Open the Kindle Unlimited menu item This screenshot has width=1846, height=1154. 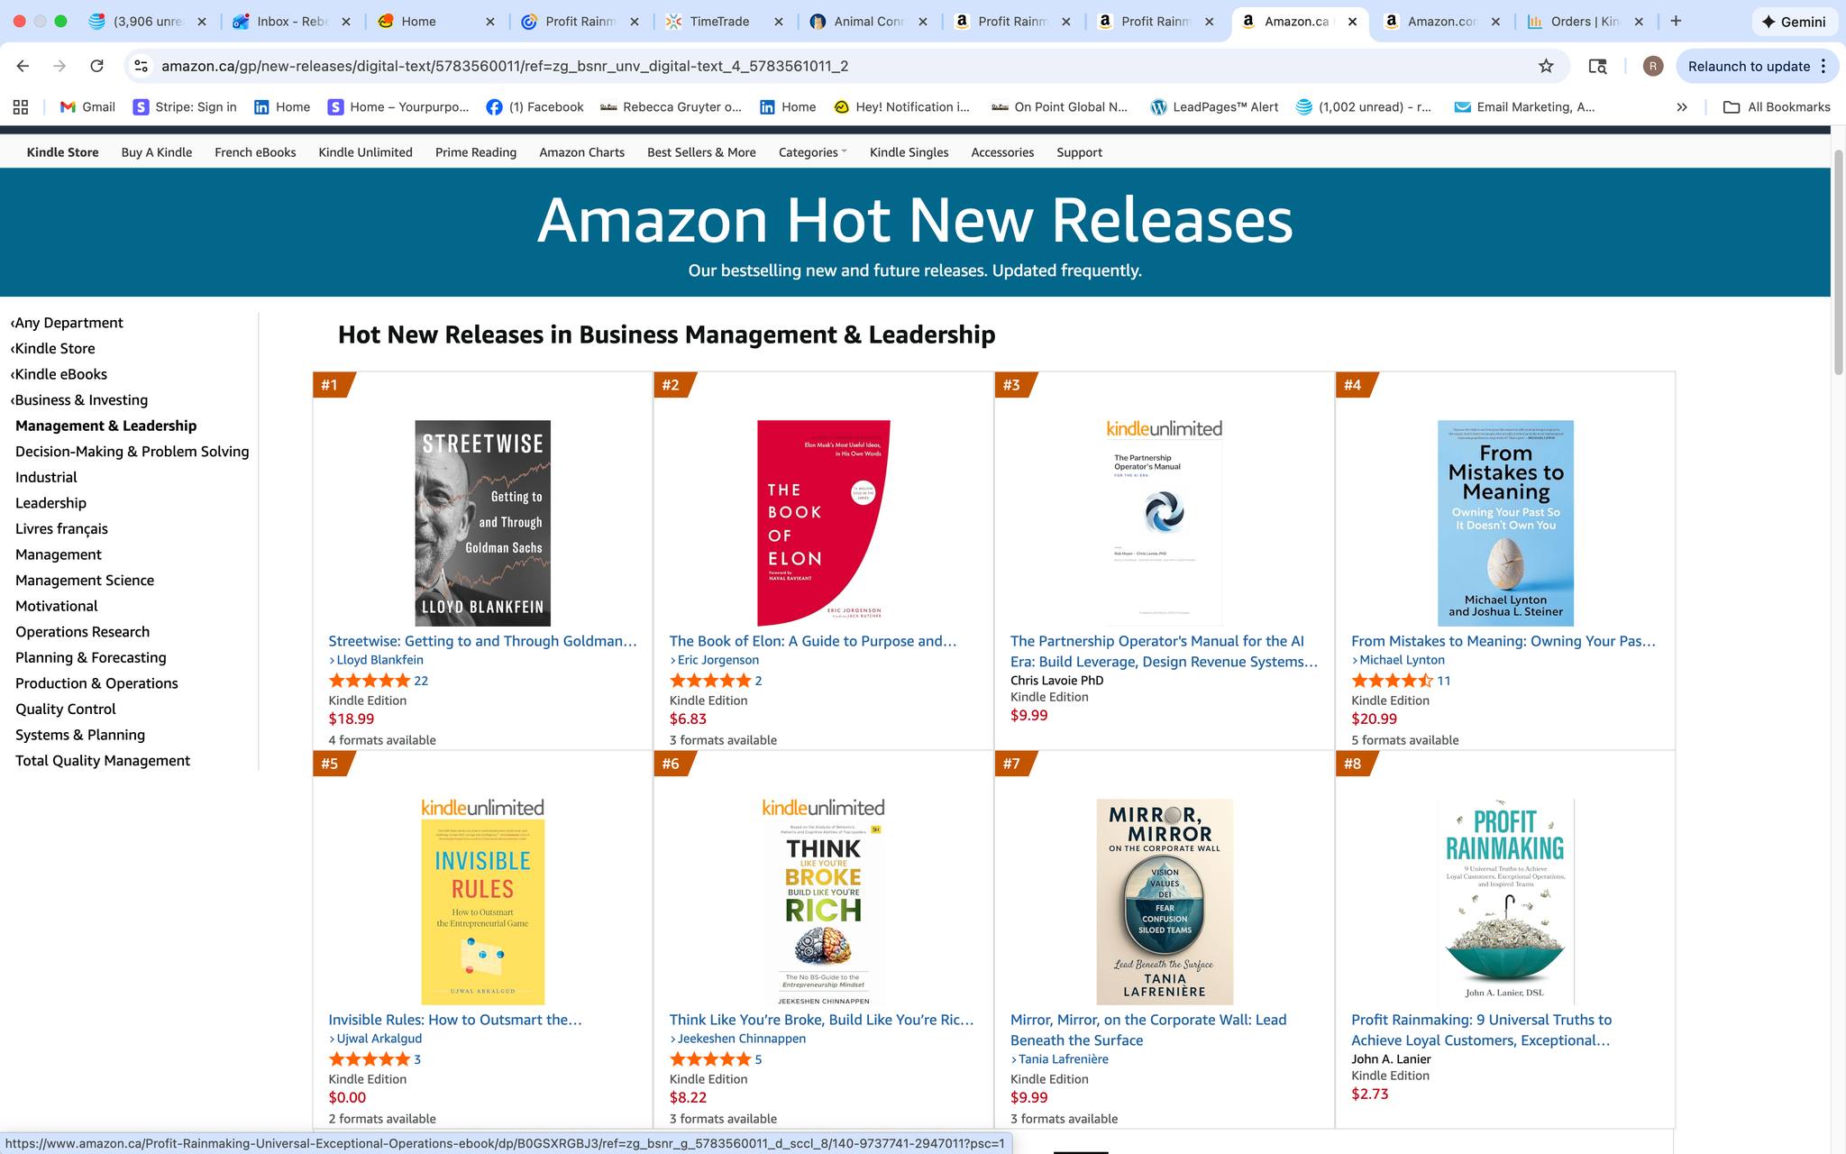365,152
